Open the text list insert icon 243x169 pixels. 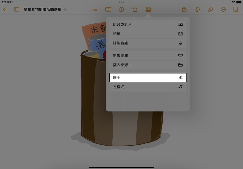click(95, 10)
